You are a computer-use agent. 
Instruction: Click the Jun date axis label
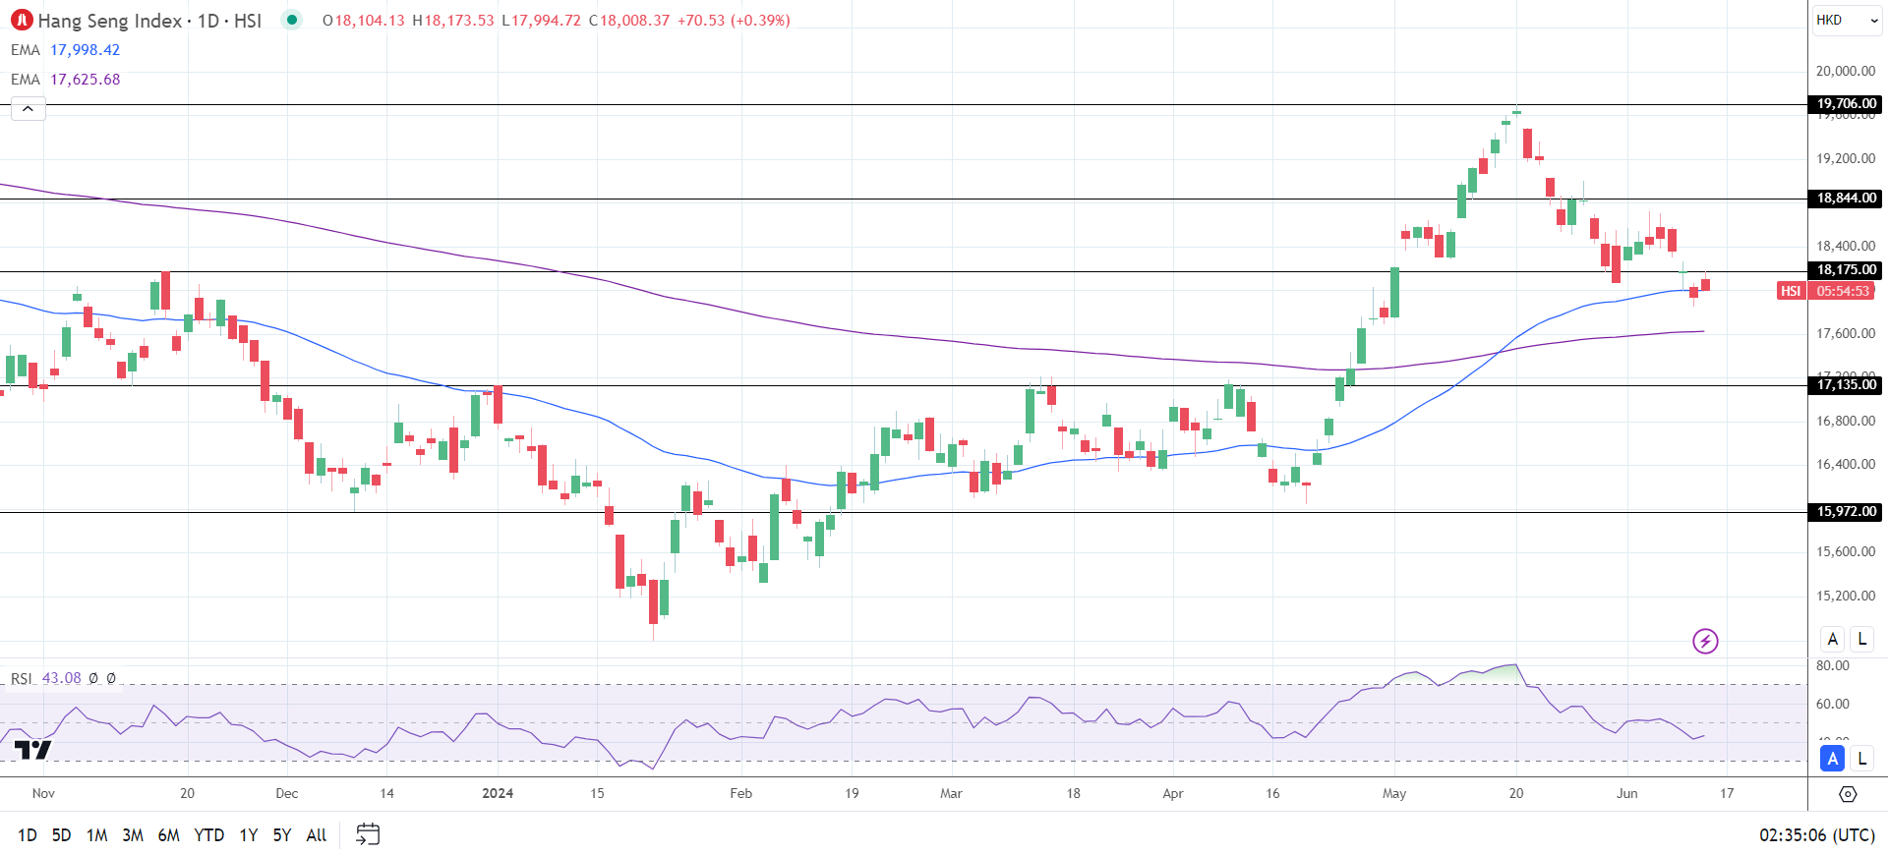[1627, 793]
